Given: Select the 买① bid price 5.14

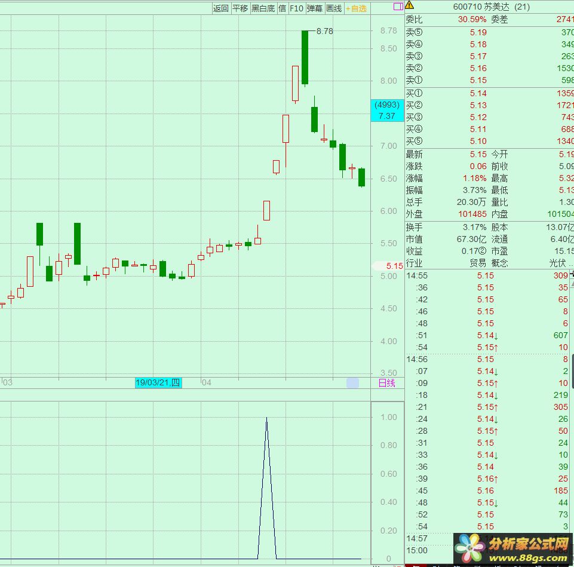Looking at the screenshot, I should coord(478,93).
